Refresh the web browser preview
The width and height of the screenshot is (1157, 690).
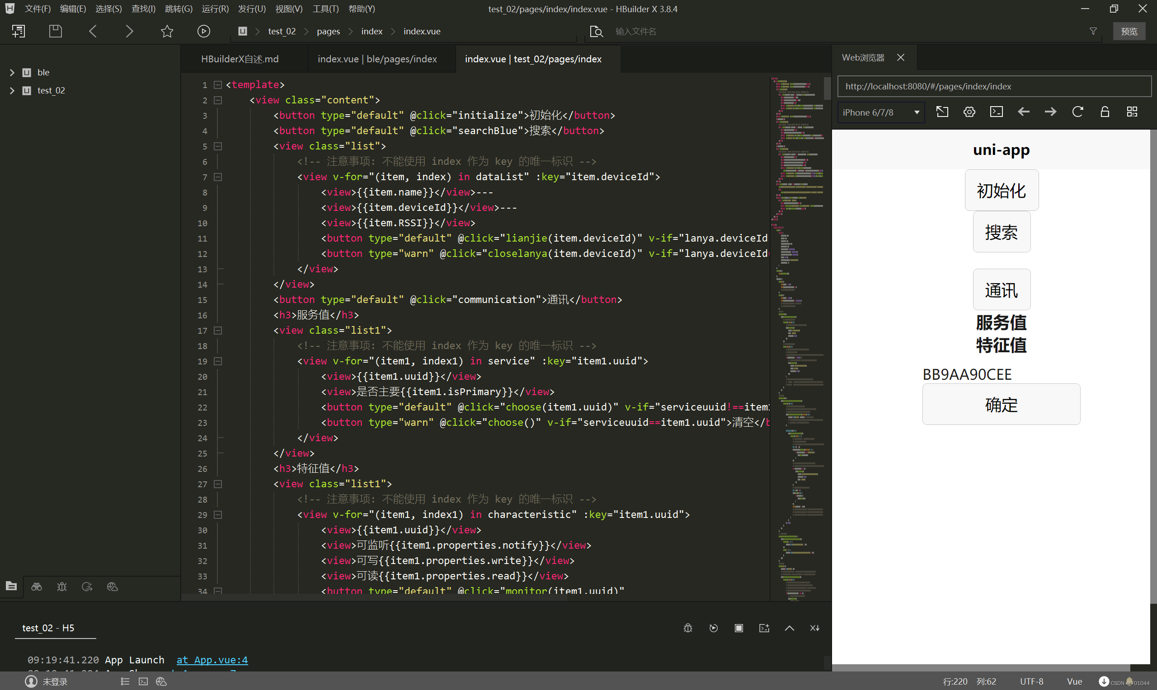coord(1077,112)
